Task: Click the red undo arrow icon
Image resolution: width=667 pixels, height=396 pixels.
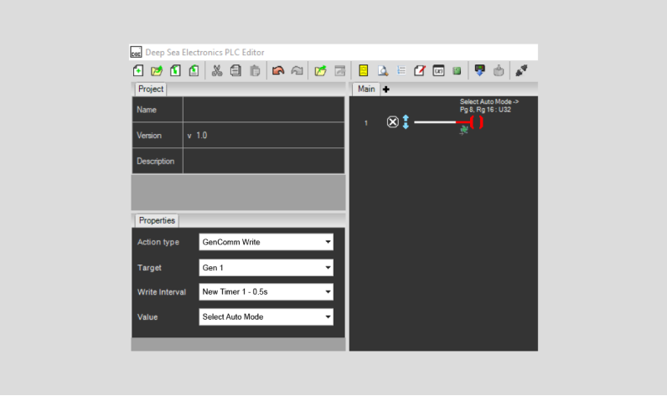Action: coord(278,70)
